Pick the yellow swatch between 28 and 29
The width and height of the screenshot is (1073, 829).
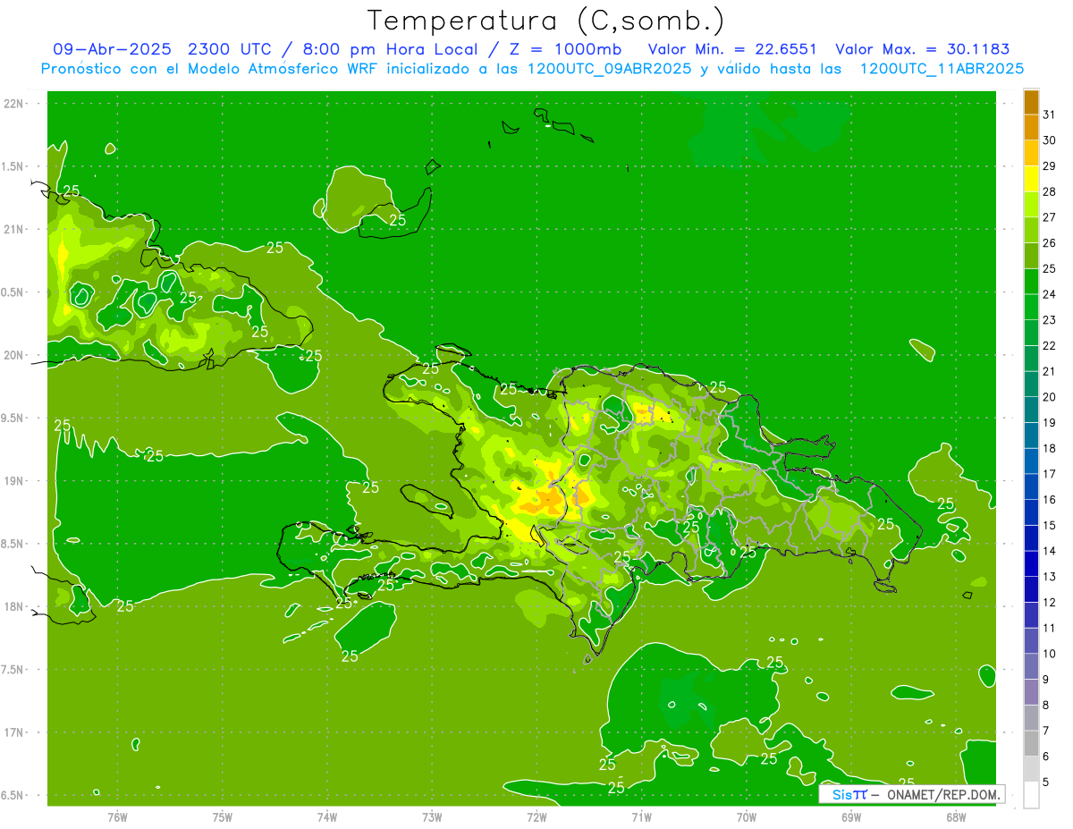(x=1031, y=179)
